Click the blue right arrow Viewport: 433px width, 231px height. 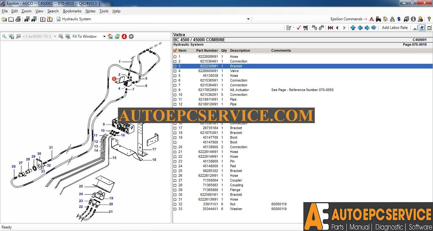367,28
